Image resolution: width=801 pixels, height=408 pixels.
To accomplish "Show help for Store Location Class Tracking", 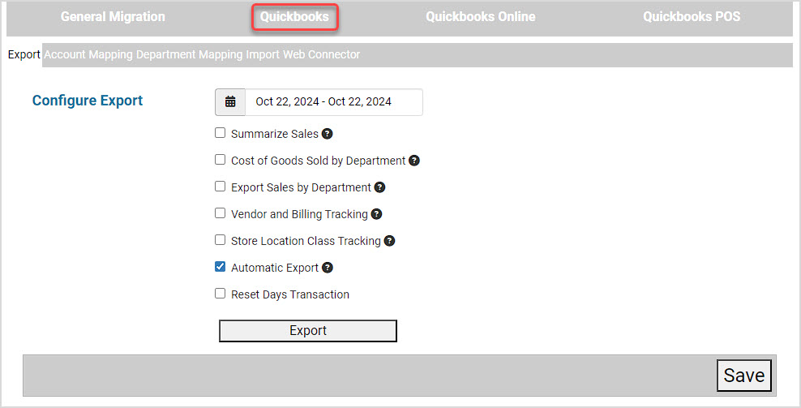I will pos(389,241).
